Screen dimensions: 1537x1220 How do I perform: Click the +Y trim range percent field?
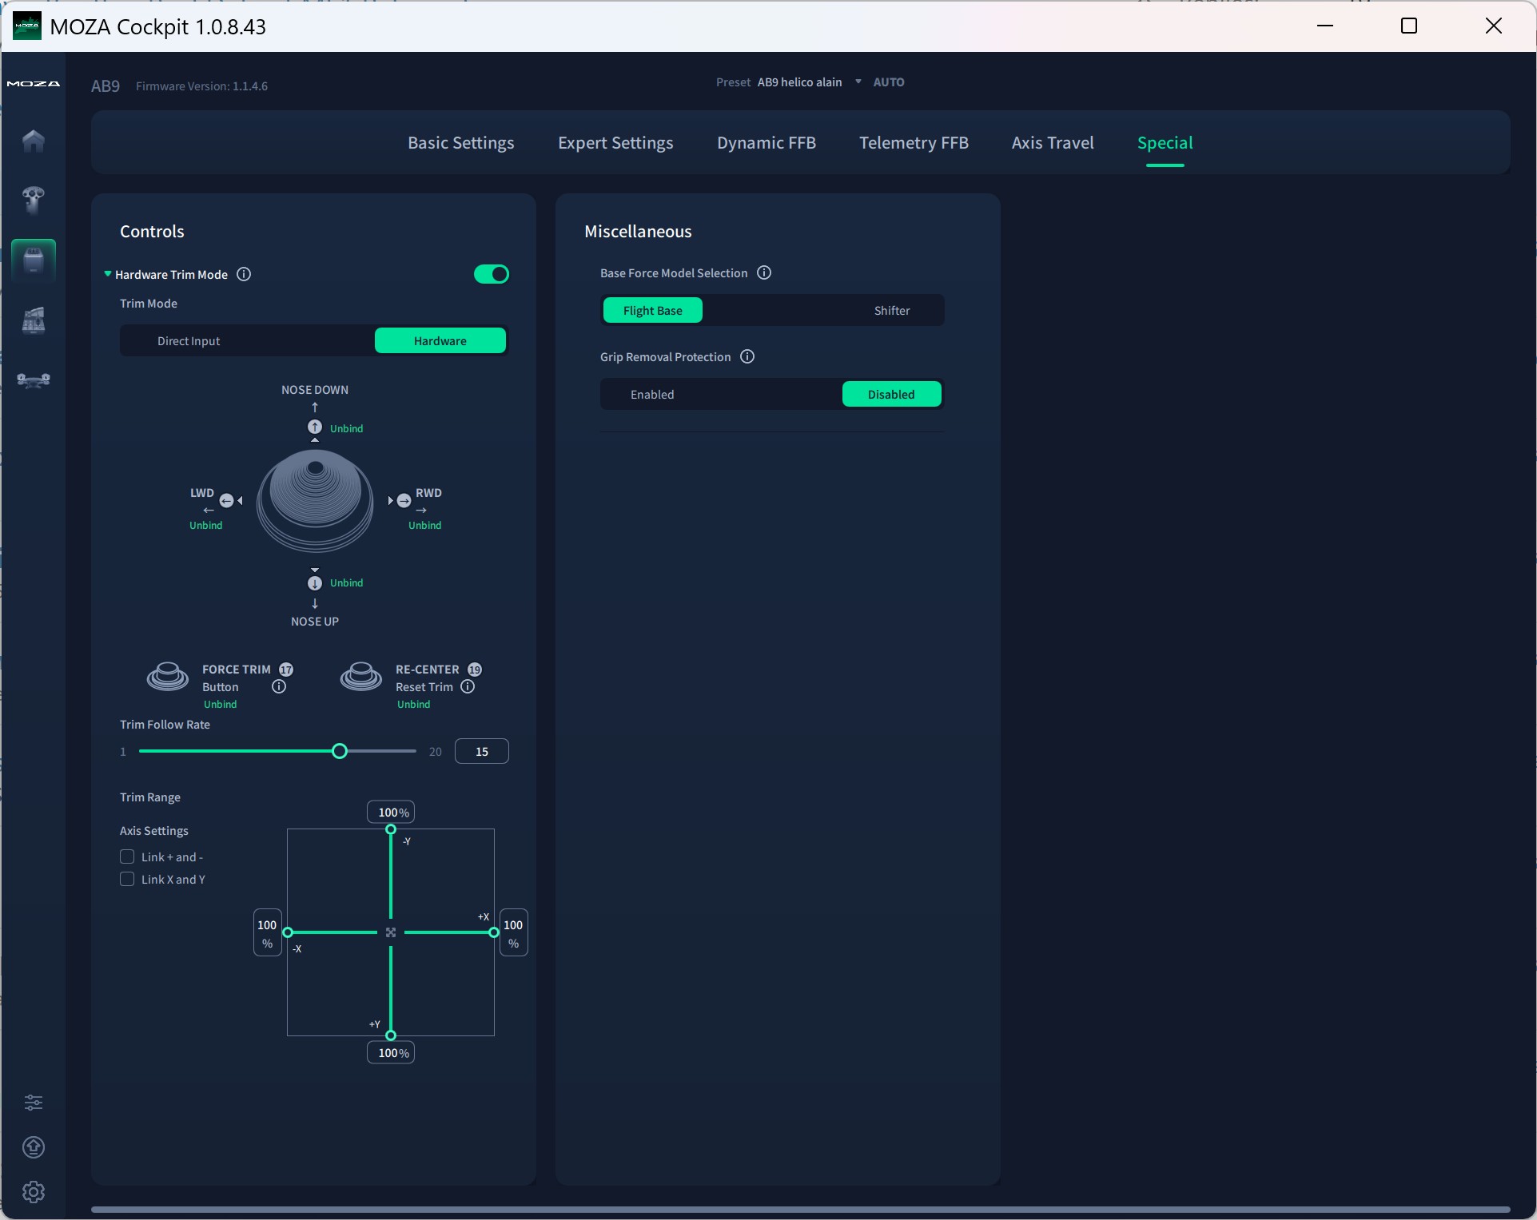click(x=391, y=1052)
